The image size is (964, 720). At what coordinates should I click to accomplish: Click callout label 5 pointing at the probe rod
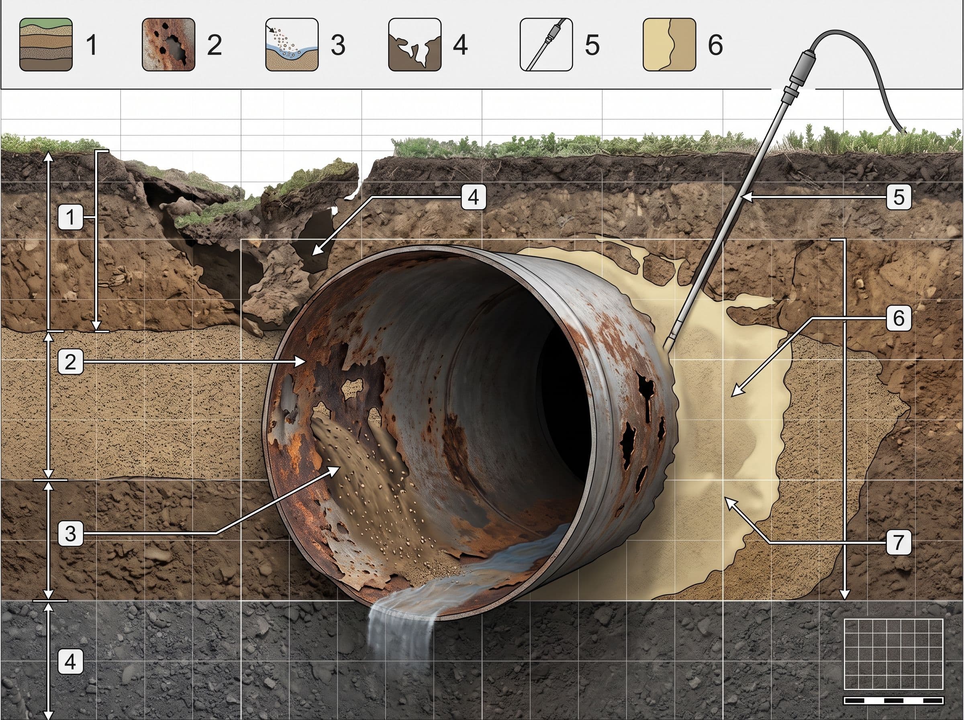click(x=899, y=197)
